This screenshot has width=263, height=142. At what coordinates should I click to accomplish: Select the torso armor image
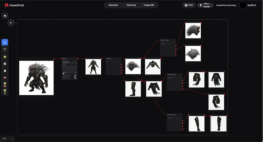tap(153, 67)
